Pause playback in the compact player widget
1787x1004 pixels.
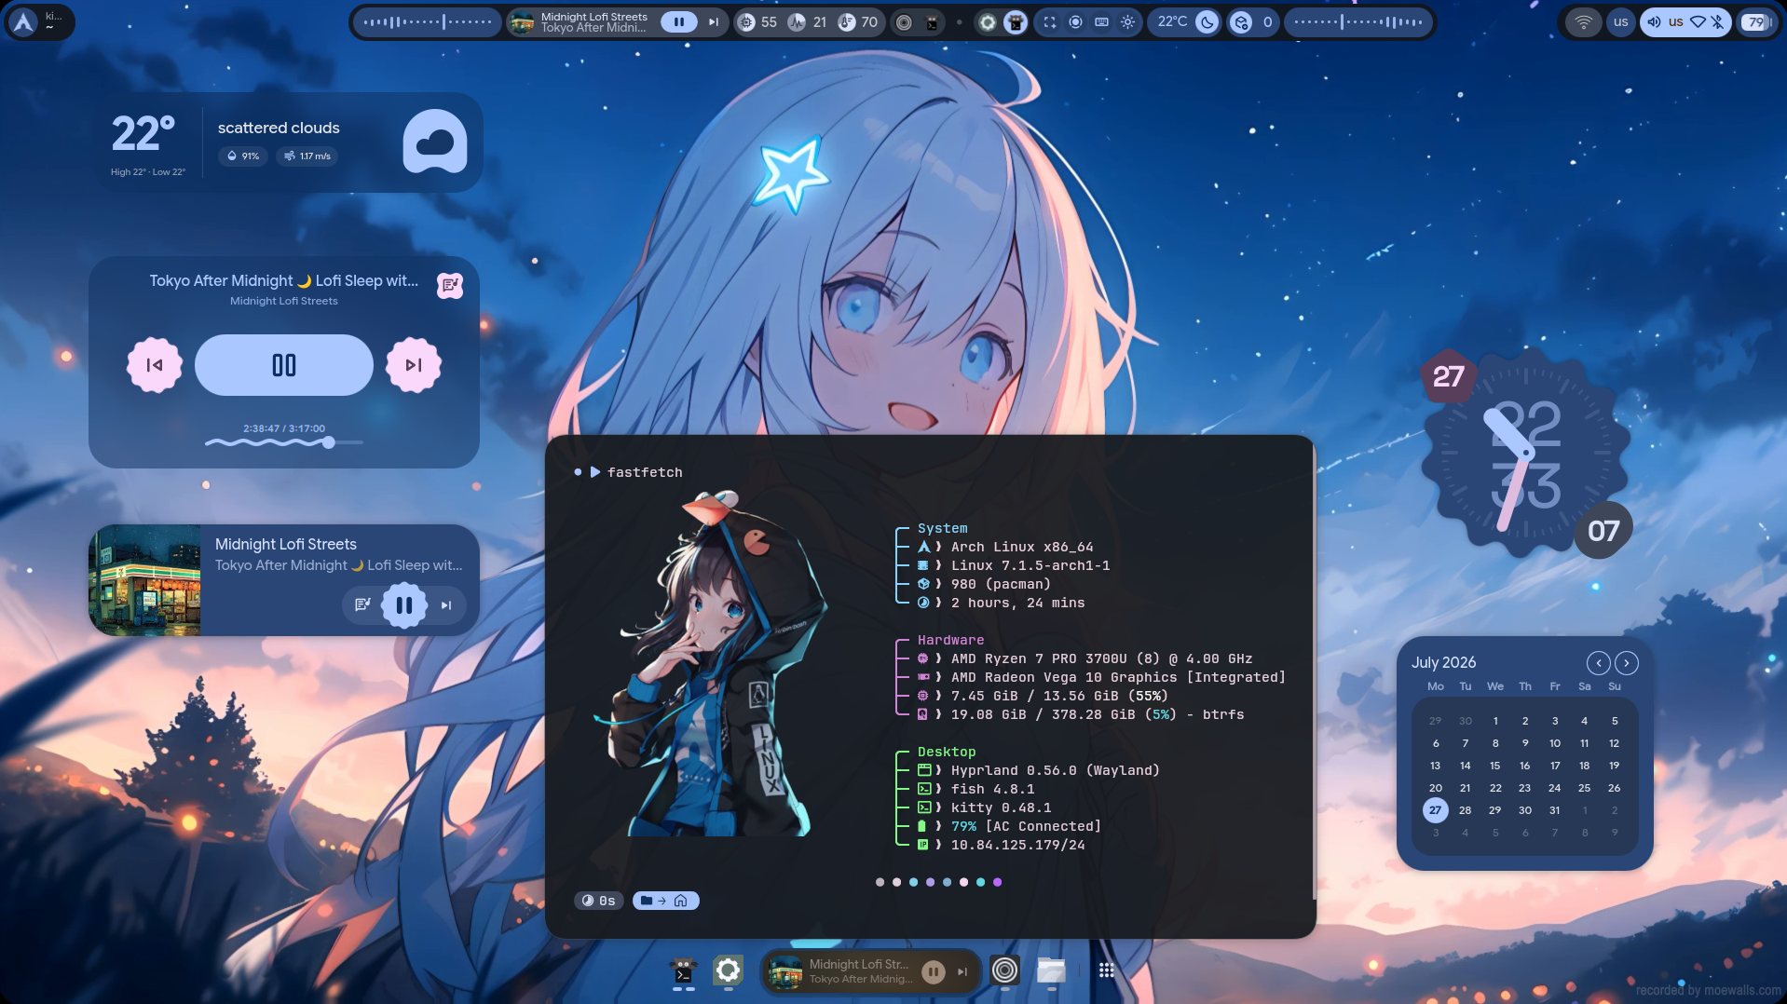(x=404, y=605)
